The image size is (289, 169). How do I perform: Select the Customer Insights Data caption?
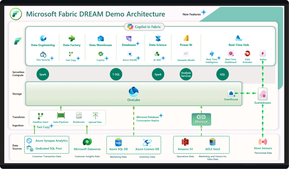(x=87, y=157)
